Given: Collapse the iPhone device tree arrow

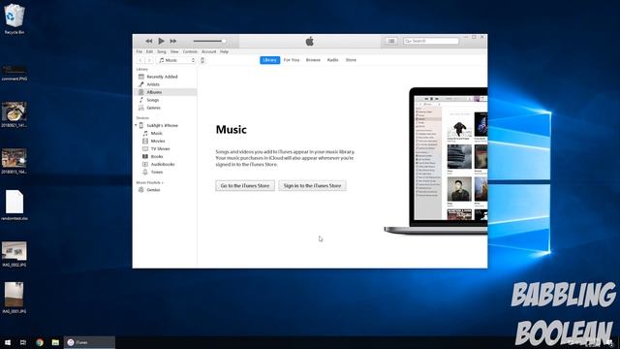Looking at the screenshot, I should [x=136, y=125].
